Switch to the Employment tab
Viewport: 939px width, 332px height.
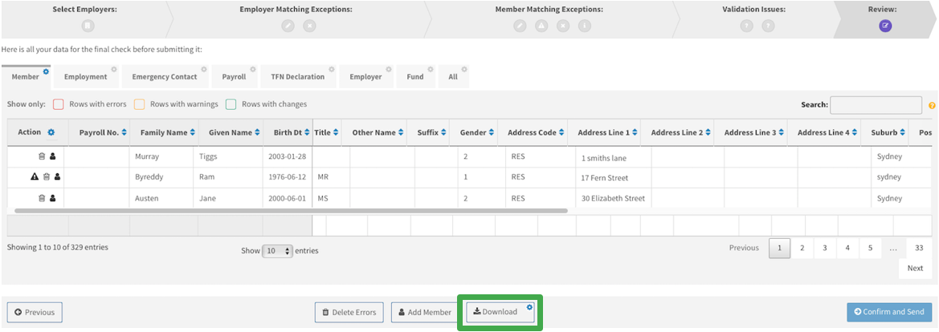[x=86, y=77]
